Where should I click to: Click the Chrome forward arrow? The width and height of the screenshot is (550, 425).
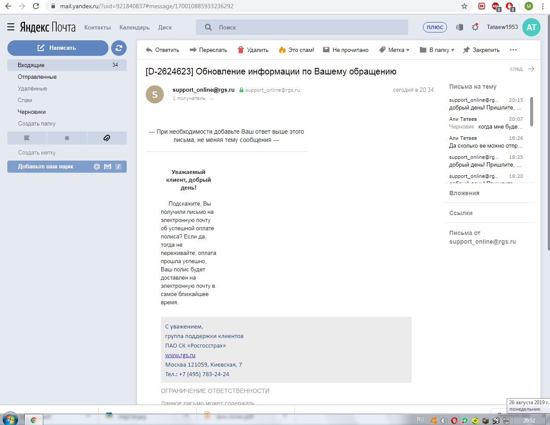(22, 6)
